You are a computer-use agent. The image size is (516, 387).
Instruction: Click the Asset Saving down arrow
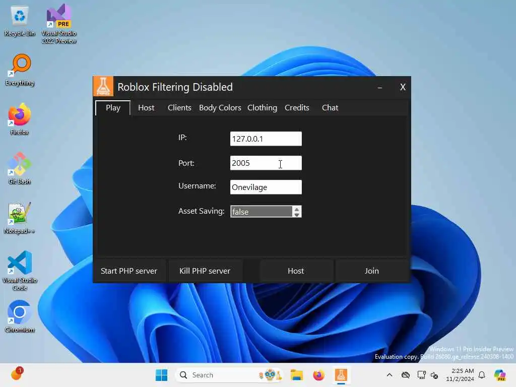(296, 215)
